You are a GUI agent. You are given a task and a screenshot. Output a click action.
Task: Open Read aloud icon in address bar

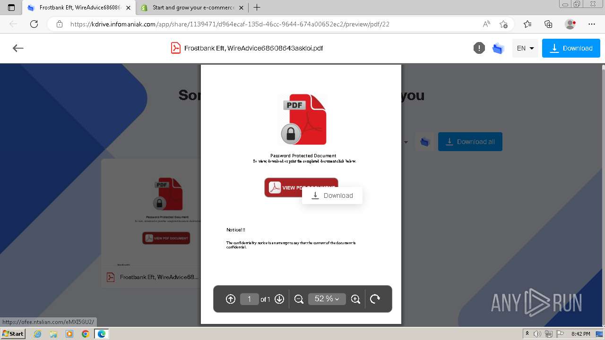pyautogui.click(x=486, y=24)
